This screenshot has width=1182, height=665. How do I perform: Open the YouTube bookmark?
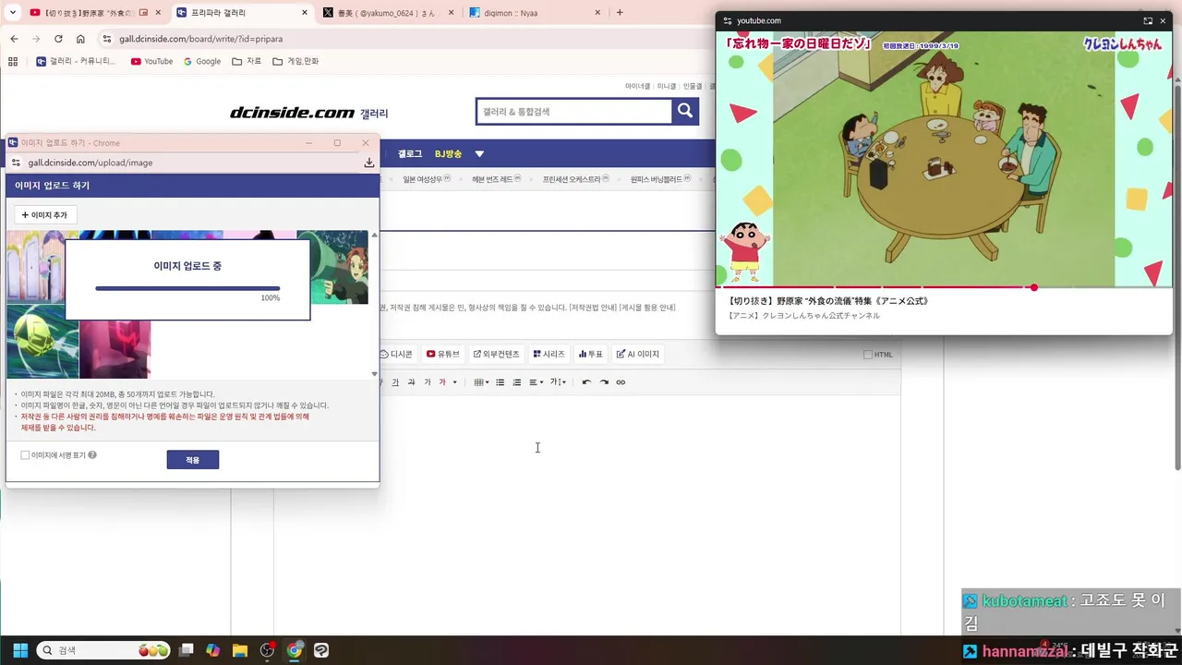[151, 61]
